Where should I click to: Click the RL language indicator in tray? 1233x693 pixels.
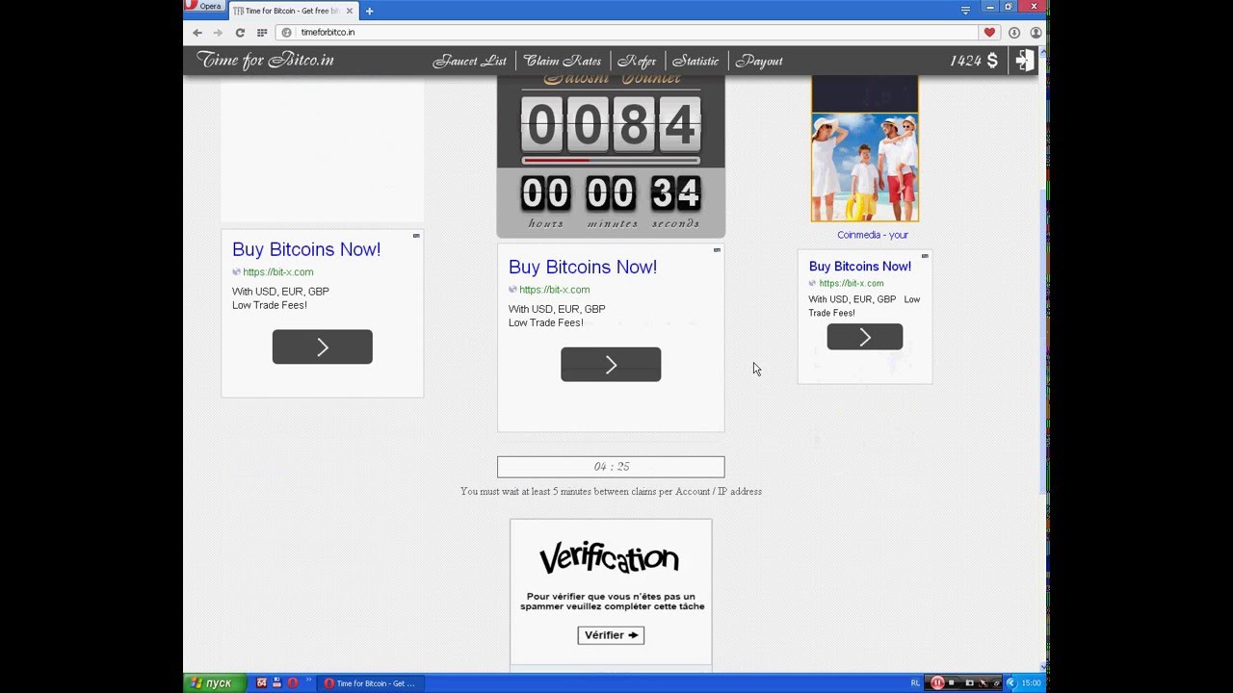[915, 683]
